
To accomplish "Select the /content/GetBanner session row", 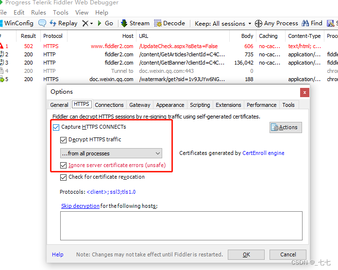I will pyautogui.click(x=169, y=63).
